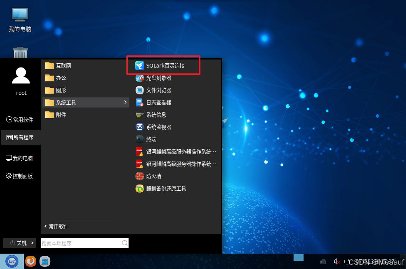406x269 pixels.
Task: Open the 附件 folder category
Action: [55, 115]
